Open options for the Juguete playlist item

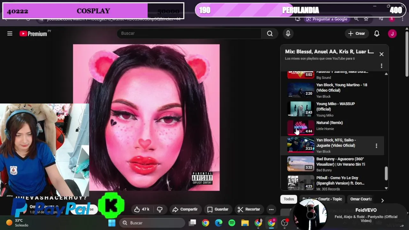coord(376,146)
